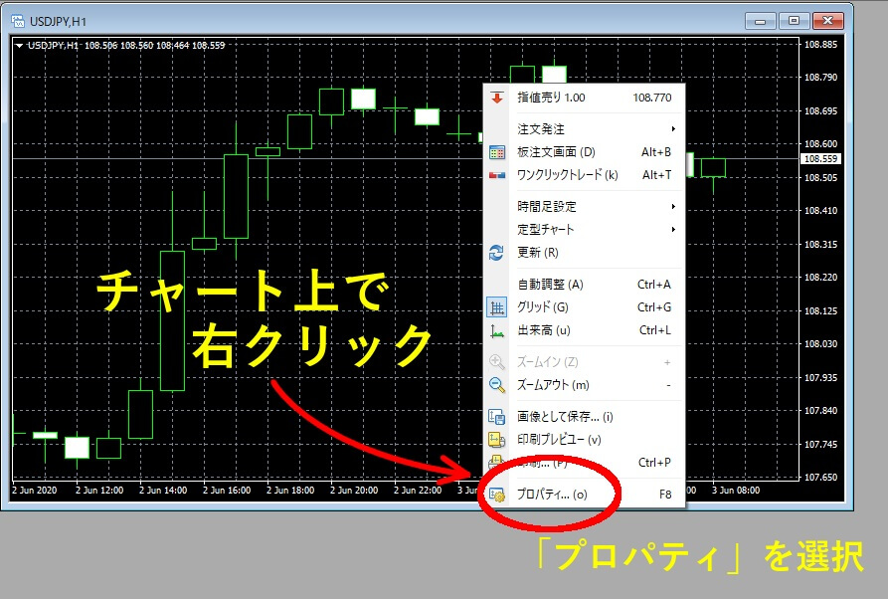Click the 108.559 current price label
This screenshot has height=599, width=888.
(x=821, y=159)
